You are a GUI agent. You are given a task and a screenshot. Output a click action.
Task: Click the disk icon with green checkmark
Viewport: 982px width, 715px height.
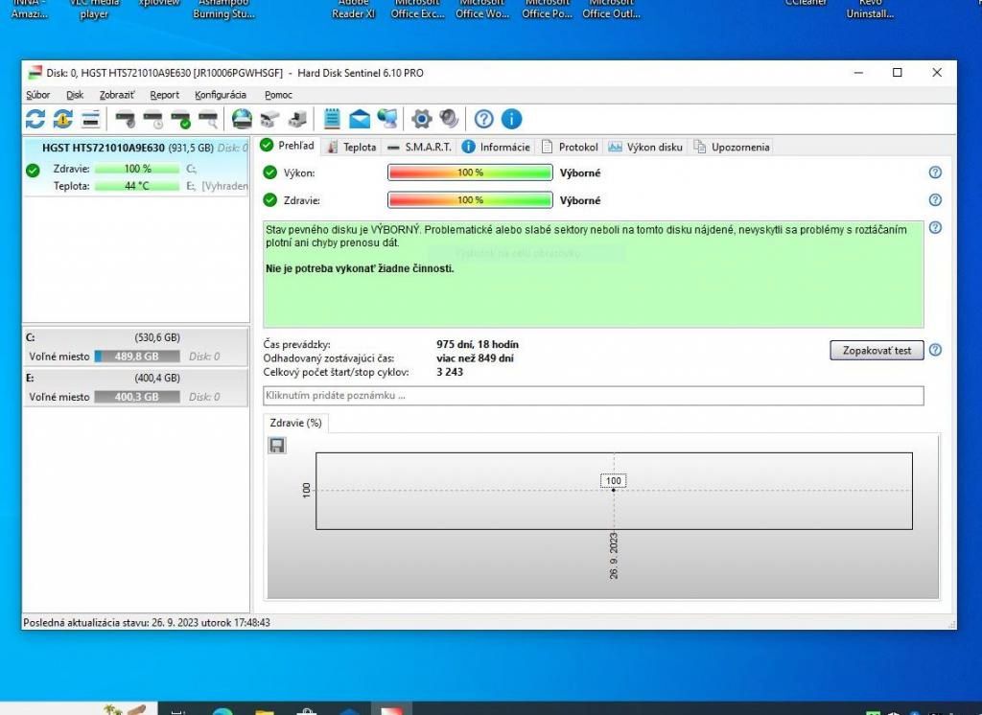tap(180, 119)
